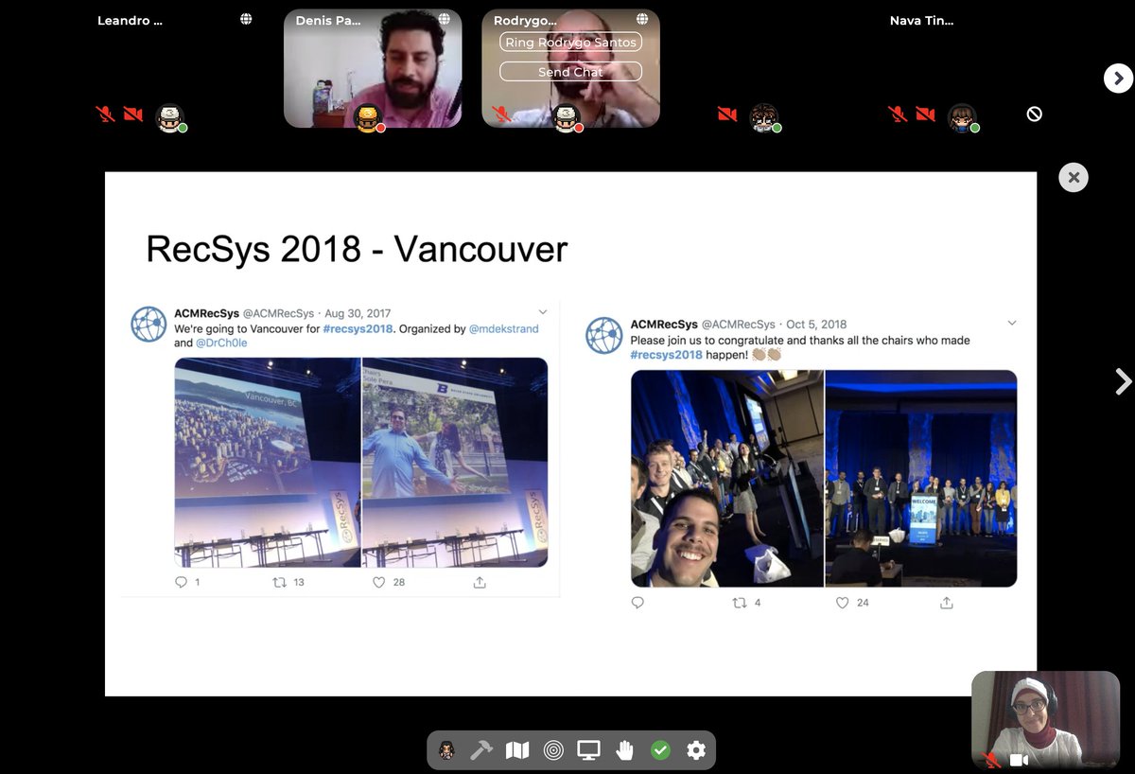Start screen sharing with monitor icon
Viewport: 1135px width, 774px height.
tap(589, 750)
